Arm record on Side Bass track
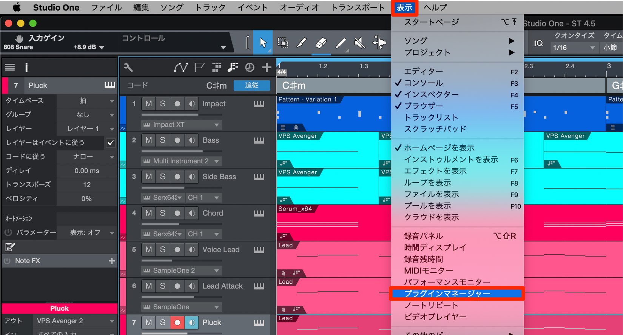This screenshot has width=623, height=335. tap(177, 177)
